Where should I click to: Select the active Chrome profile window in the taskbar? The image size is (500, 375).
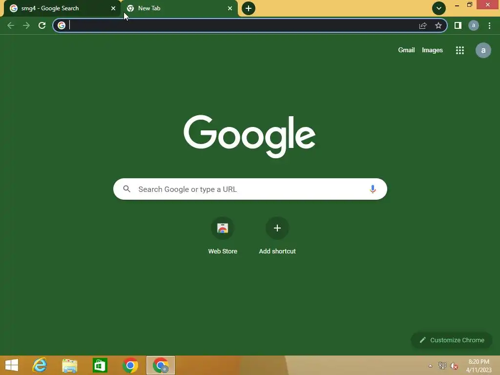161,365
